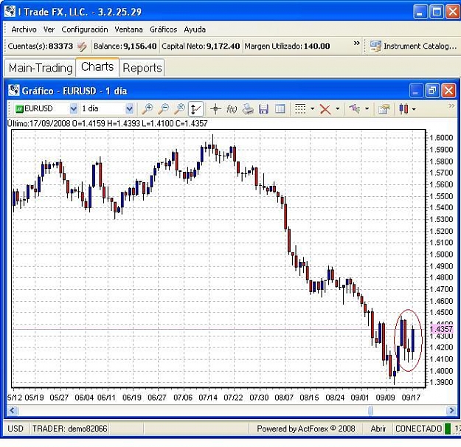Reset zoom with the magnifier X icon
The width and height of the screenshot is (461, 447).
[x=179, y=109]
